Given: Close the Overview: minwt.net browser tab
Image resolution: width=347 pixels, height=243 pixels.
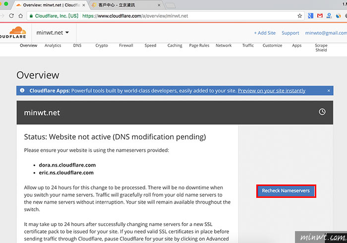Looking at the screenshot, I should [84, 5].
